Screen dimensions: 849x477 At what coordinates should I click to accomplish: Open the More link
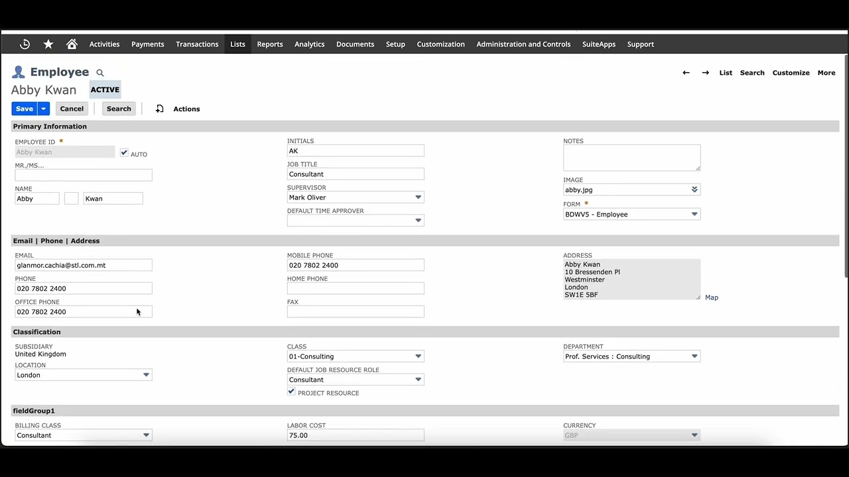click(826, 73)
